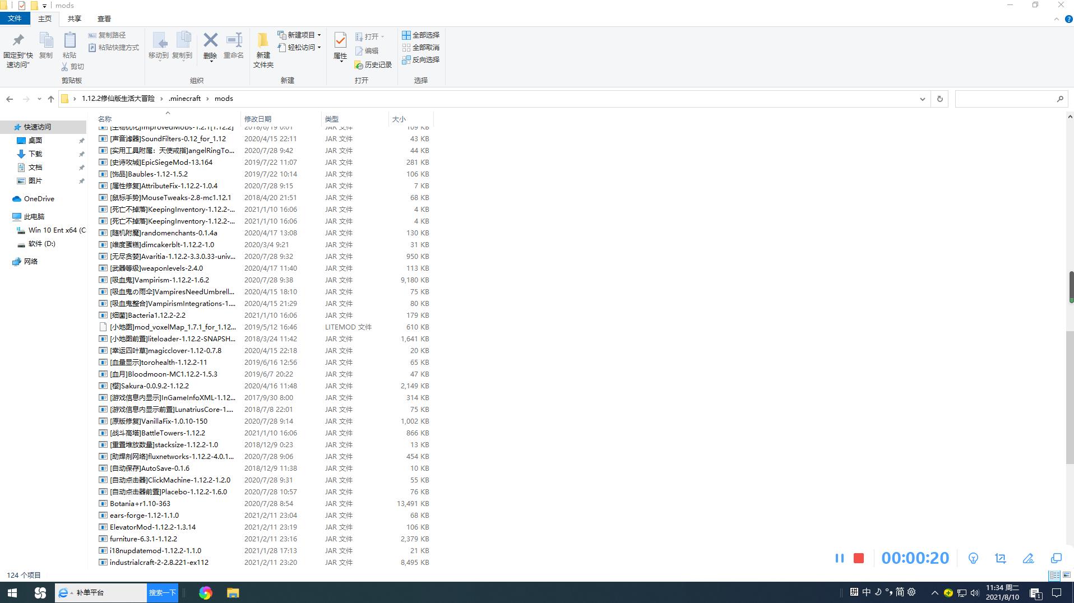The height and width of the screenshot is (603, 1074).
Task: Open Chrome from the taskbar
Action: (x=205, y=592)
